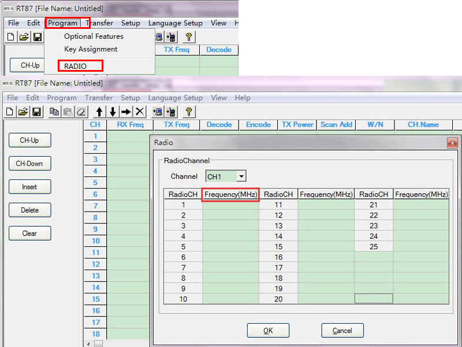This screenshot has width=462, height=347.
Task: Open the Channel CH1 dropdown
Action: pos(241,176)
